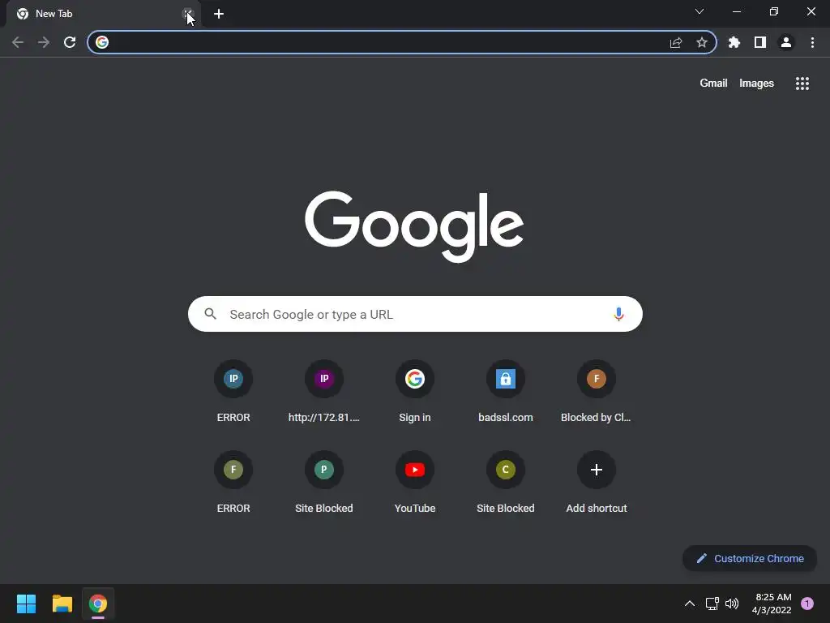
Task: Open the Gmail link
Action: click(x=713, y=84)
